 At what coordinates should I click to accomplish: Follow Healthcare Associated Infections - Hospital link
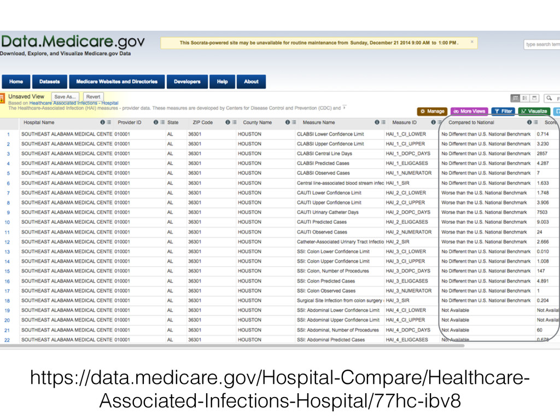[74, 103]
